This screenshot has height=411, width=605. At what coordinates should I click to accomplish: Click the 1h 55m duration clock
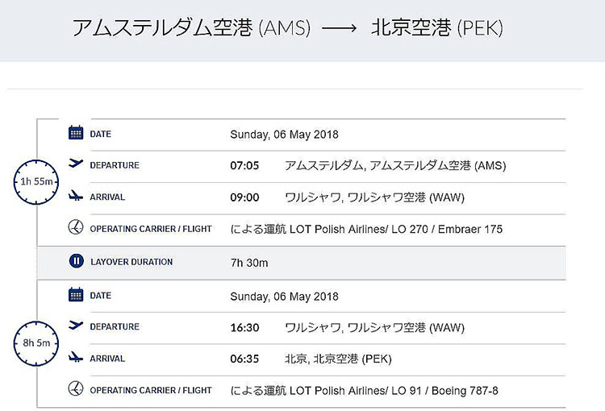36,181
